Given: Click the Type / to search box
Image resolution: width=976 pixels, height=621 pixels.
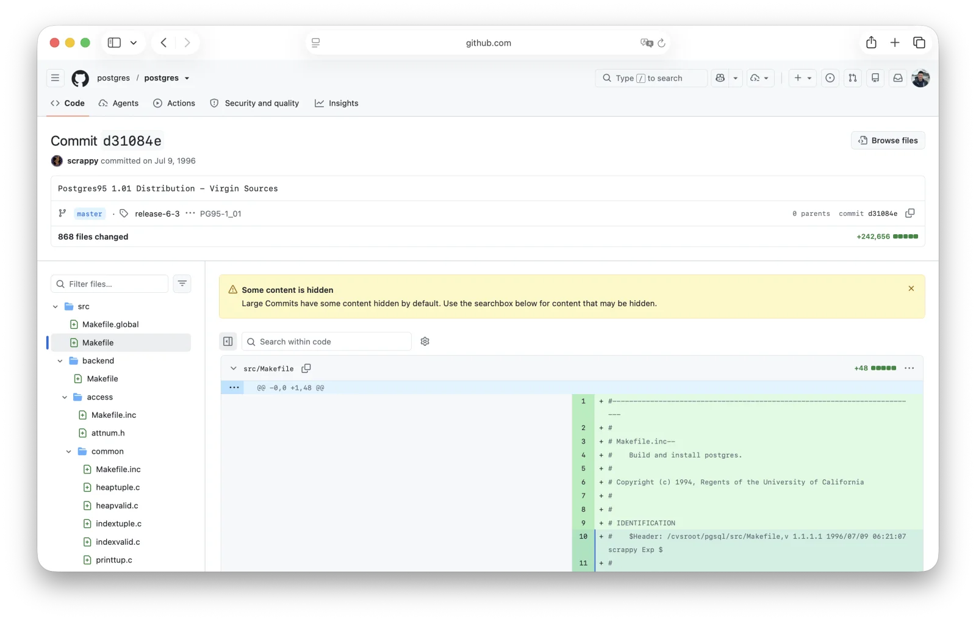Looking at the screenshot, I should click(x=651, y=78).
